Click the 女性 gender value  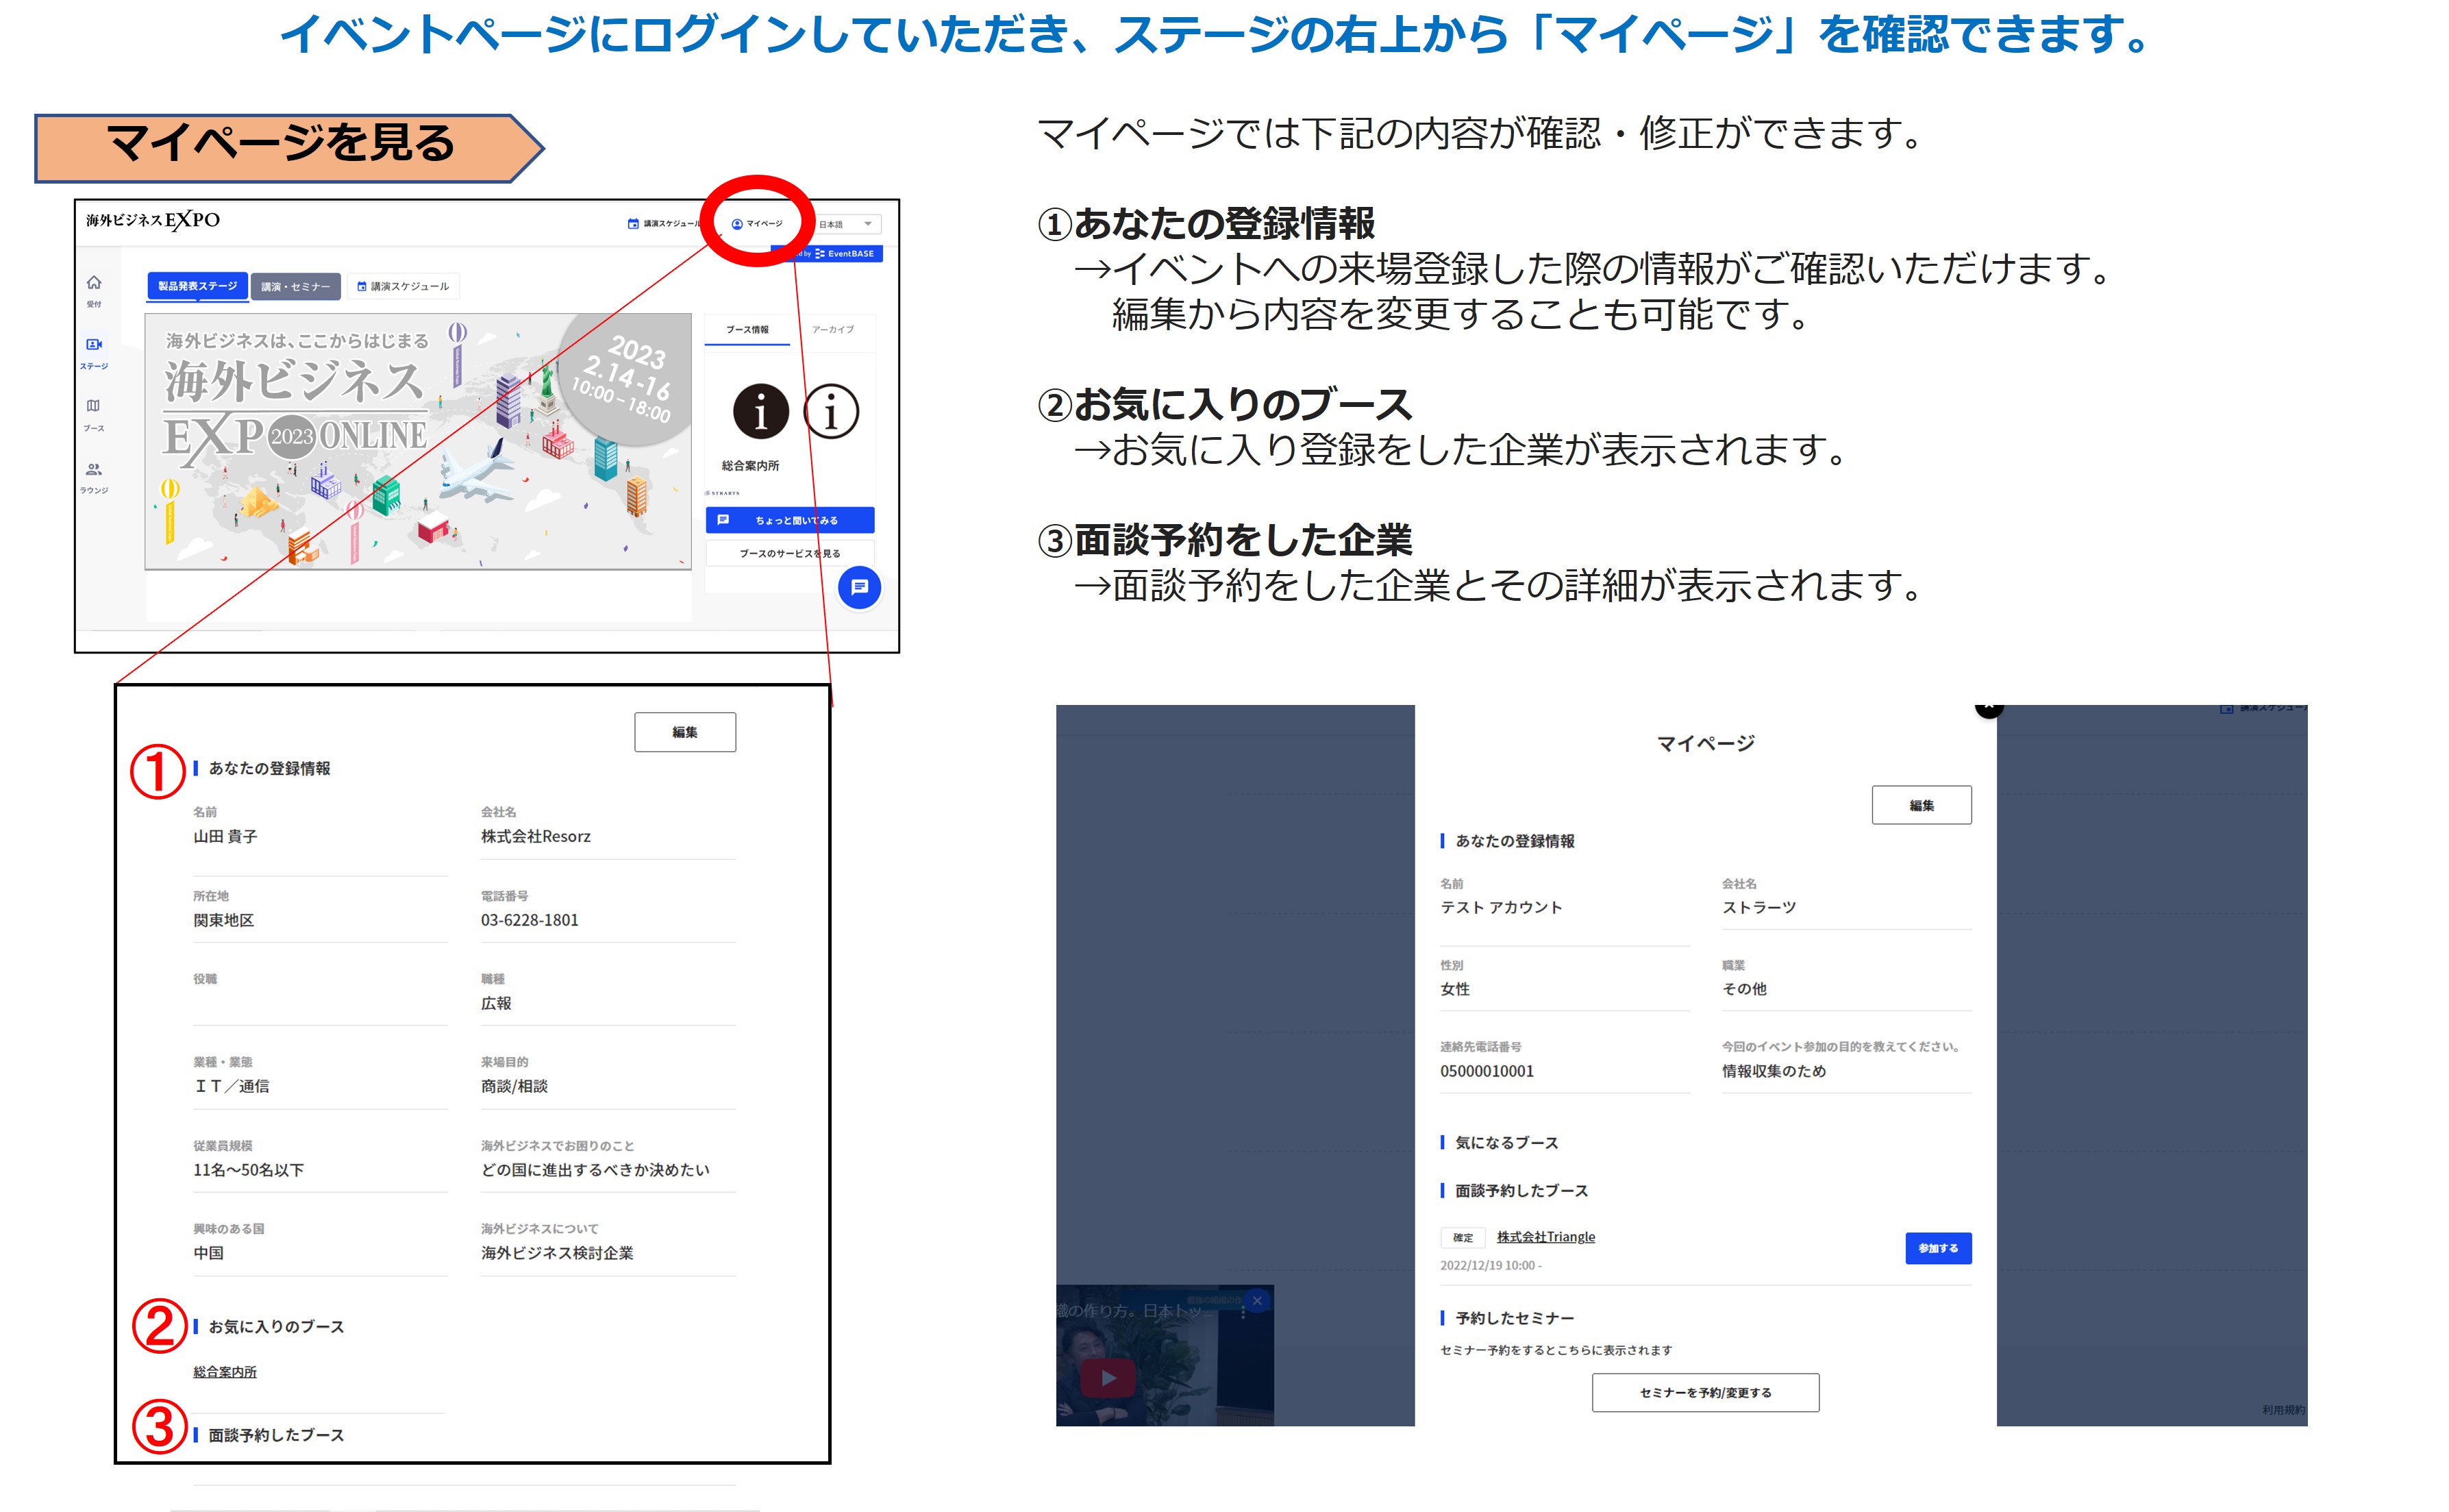coord(1454,989)
